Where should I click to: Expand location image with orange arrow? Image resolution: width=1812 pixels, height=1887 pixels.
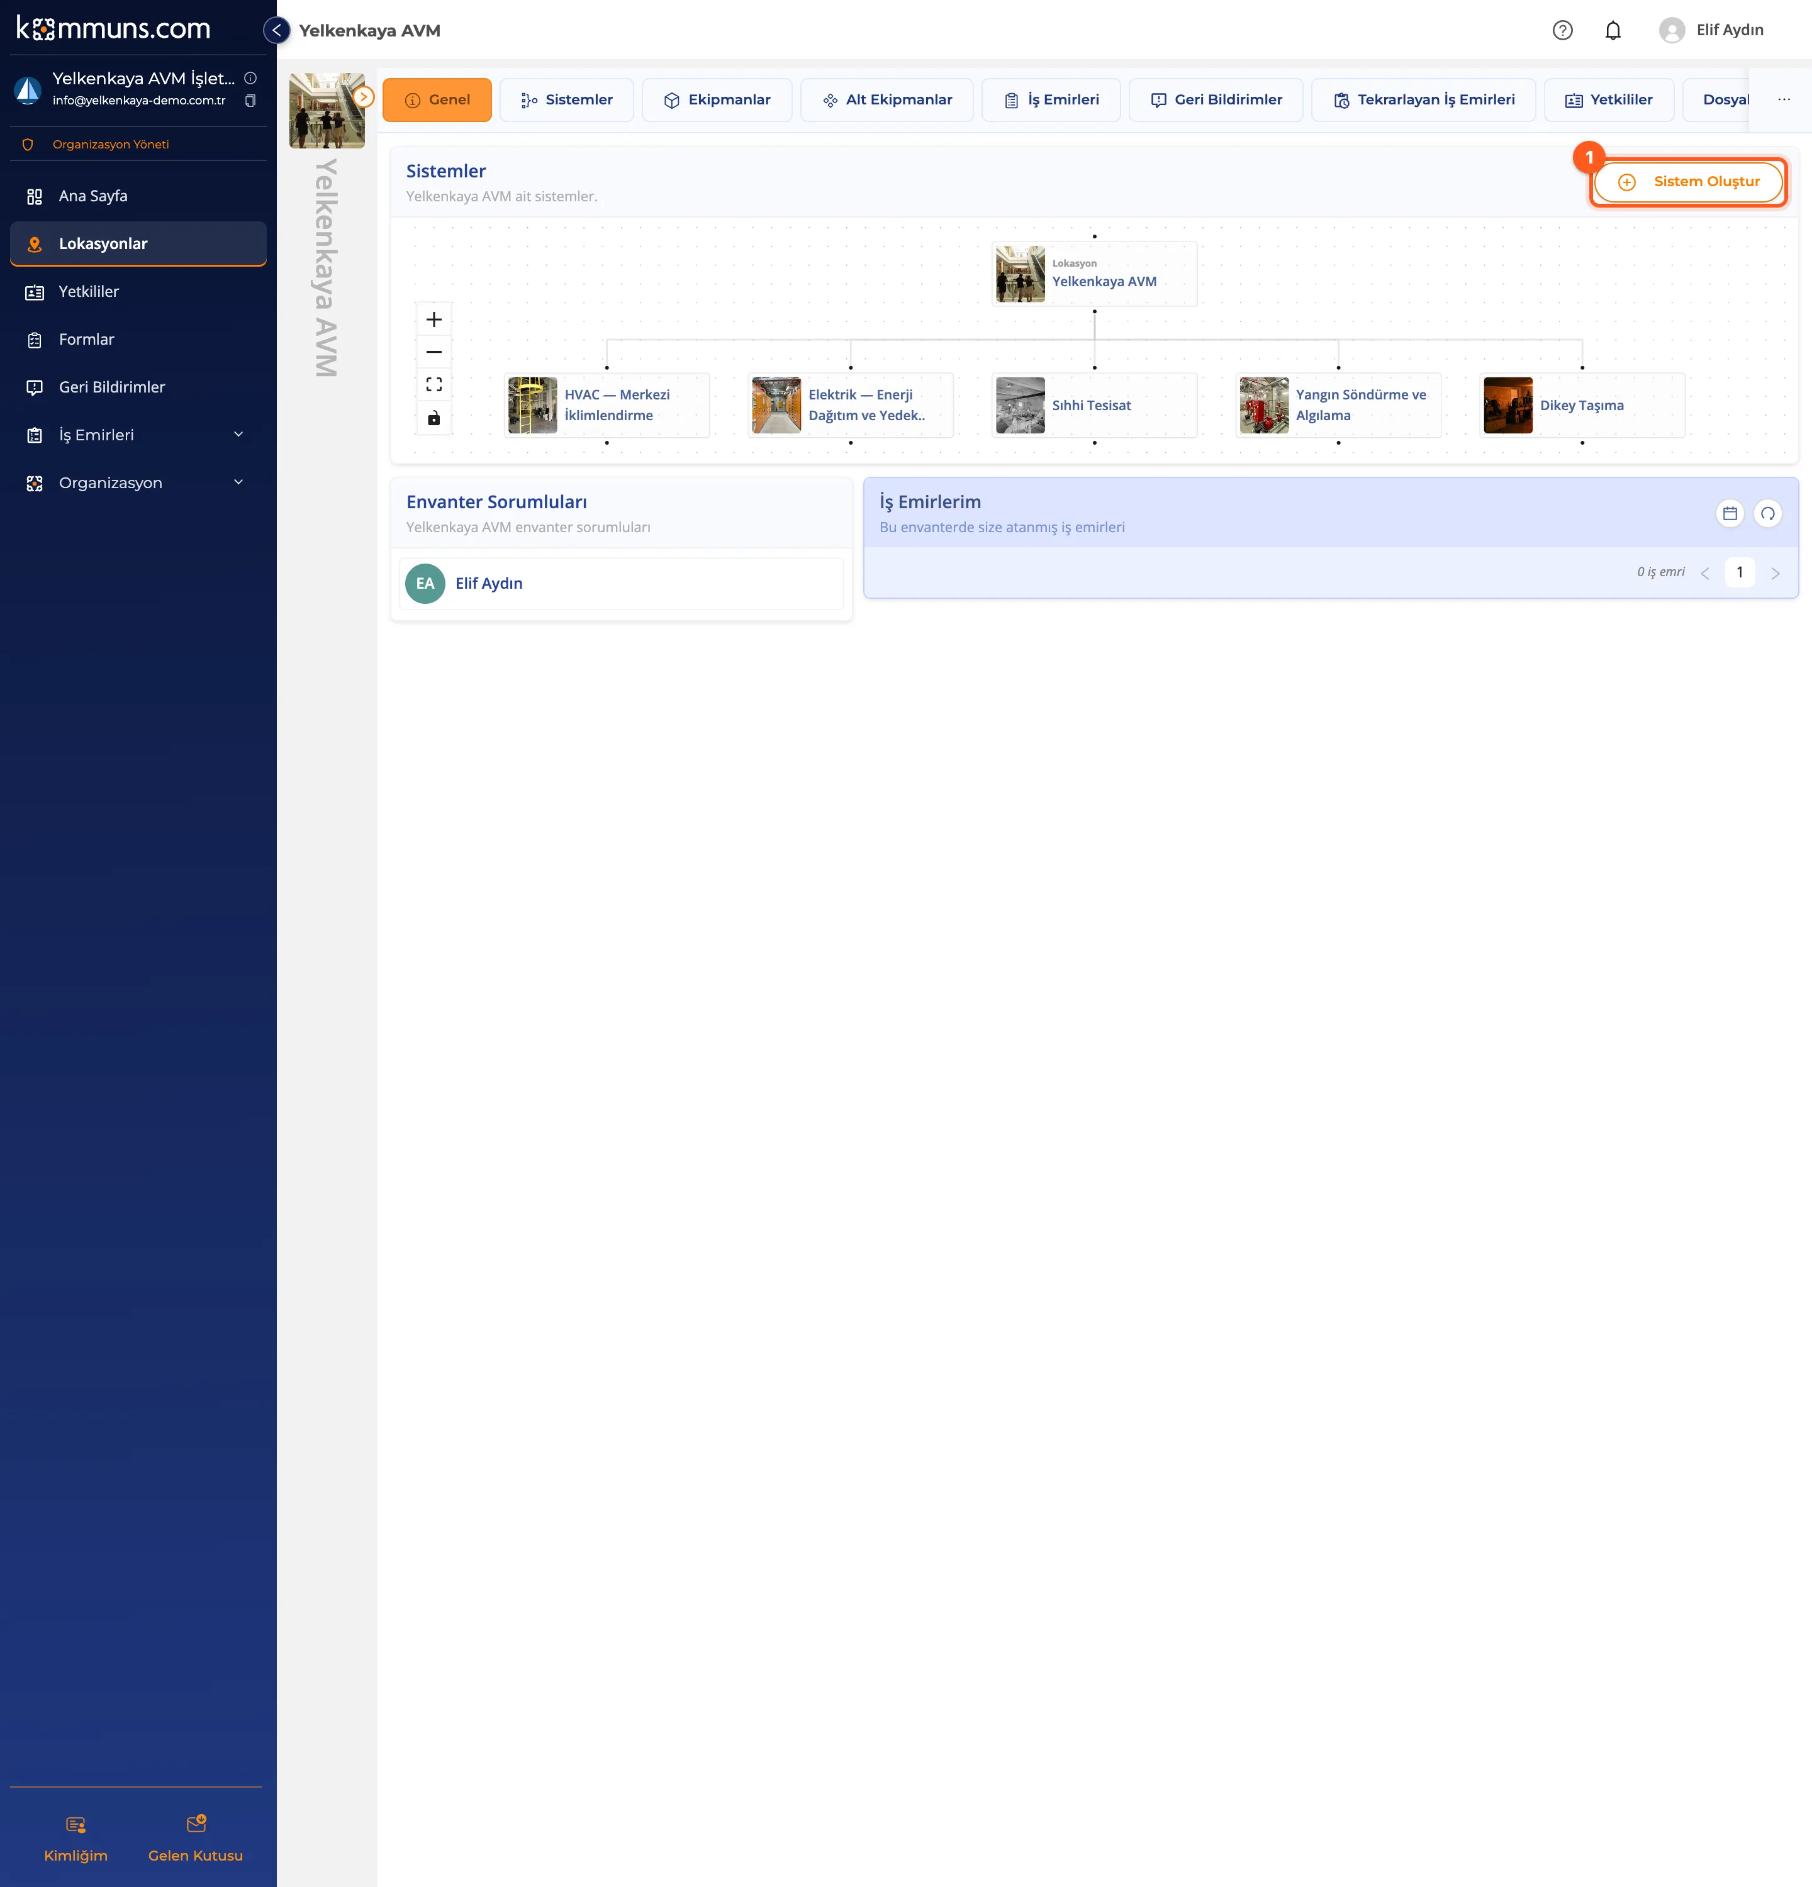coord(364,96)
